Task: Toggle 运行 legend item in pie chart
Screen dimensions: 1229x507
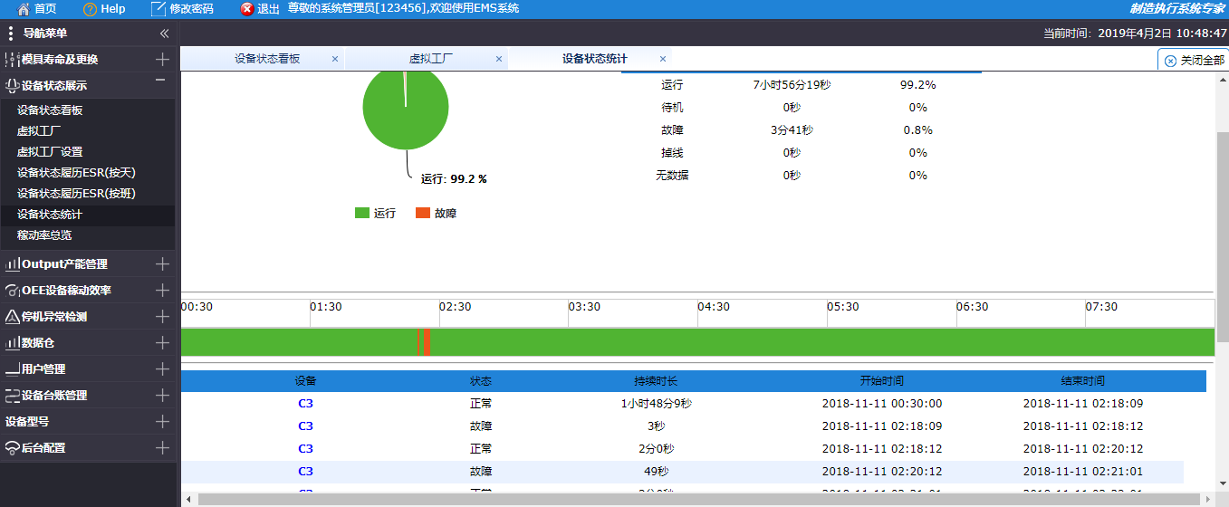Action: [375, 214]
